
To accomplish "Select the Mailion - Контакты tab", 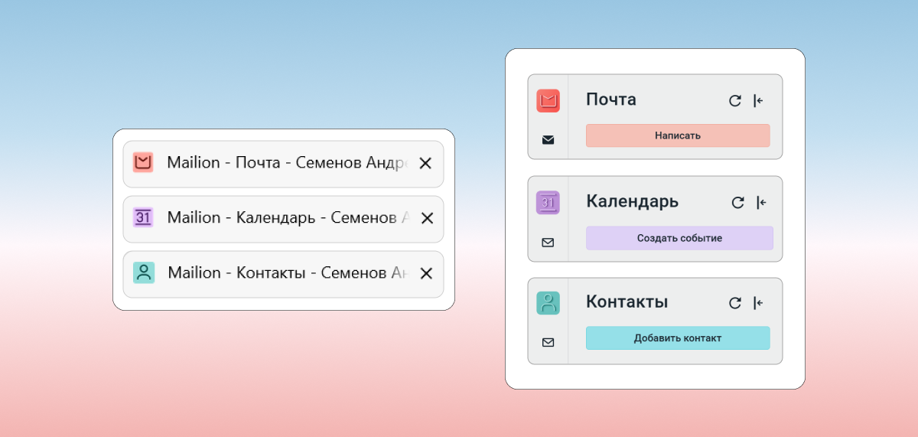I will [275, 273].
